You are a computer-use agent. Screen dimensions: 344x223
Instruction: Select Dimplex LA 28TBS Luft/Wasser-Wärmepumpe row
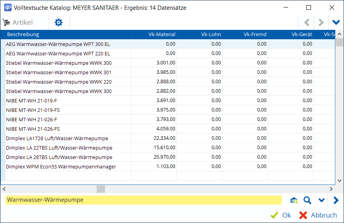click(x=168, y=157)
